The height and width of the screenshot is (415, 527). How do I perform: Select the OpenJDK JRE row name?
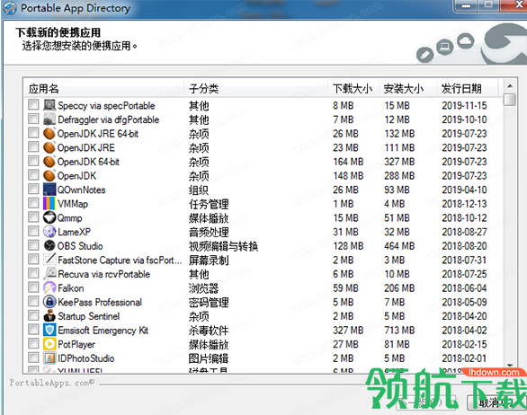(85, 147)
